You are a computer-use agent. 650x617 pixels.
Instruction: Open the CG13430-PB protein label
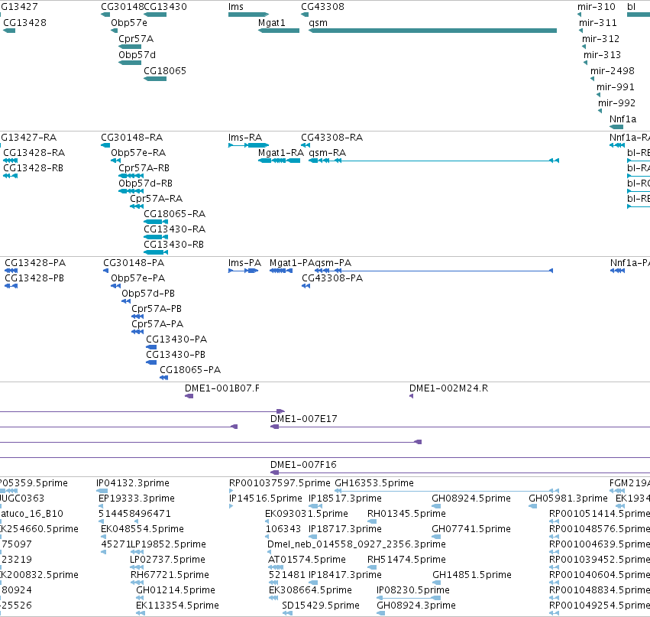pyautogui.click(x=176, y=355)
